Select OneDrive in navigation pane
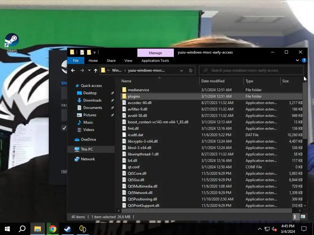The height and width of the screenshot is (235, 314). coord(88,140)
